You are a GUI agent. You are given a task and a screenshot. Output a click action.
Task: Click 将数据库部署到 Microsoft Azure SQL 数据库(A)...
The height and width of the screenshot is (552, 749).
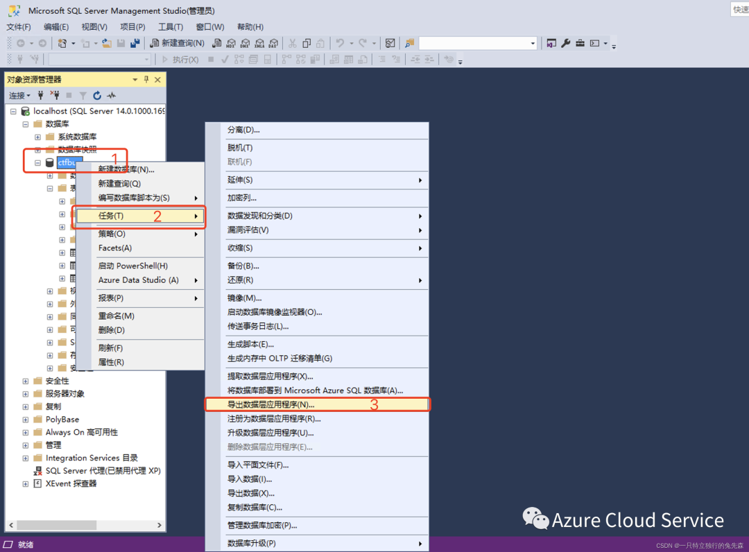(x=317, y=390)
